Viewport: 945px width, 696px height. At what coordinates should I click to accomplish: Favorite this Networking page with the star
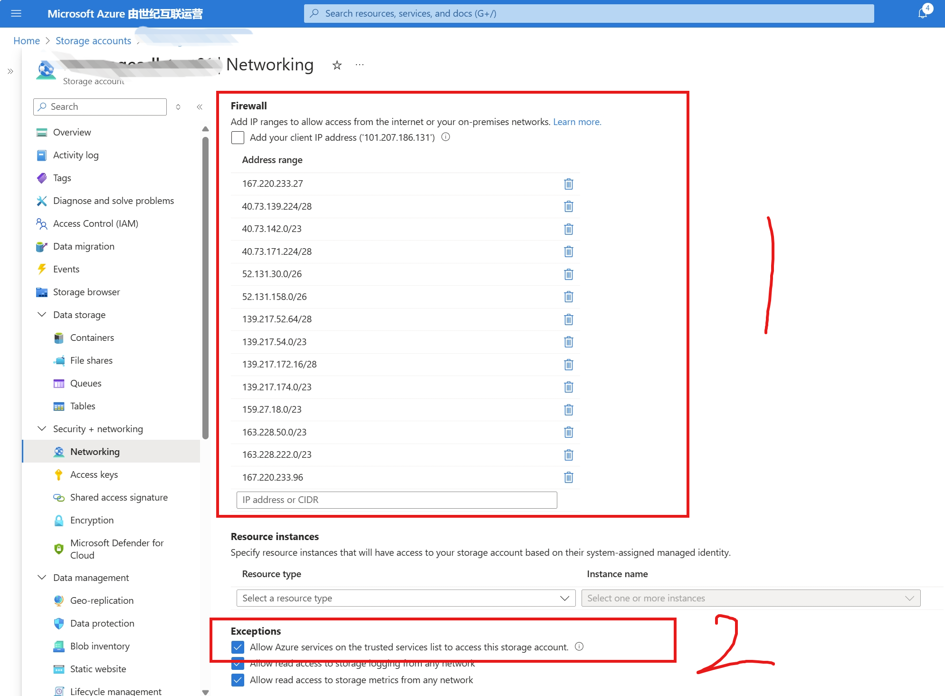click(x=337, y=65)
